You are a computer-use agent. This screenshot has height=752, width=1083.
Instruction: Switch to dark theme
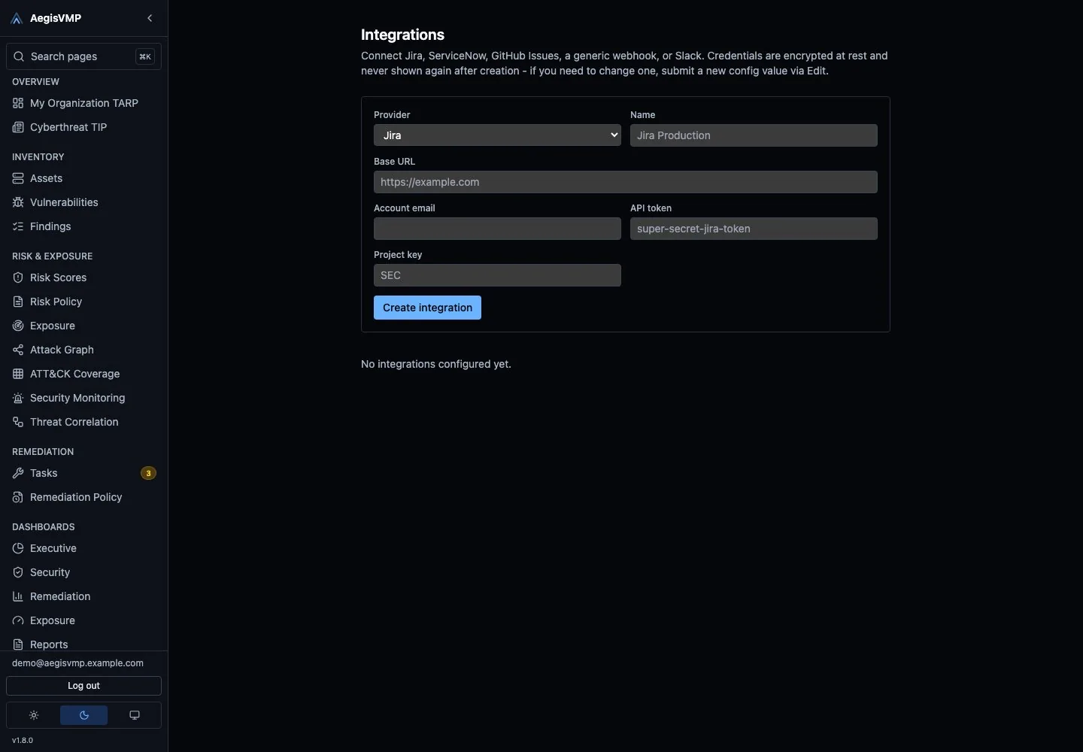click(x=83, y=715)
